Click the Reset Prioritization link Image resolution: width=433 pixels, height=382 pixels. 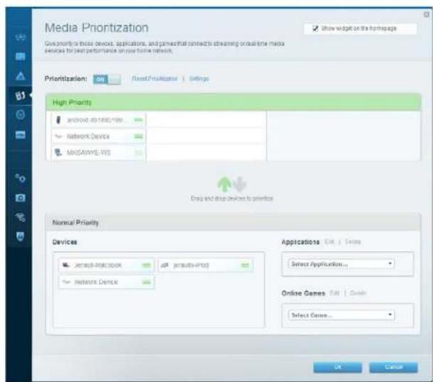tap(155, 79)
